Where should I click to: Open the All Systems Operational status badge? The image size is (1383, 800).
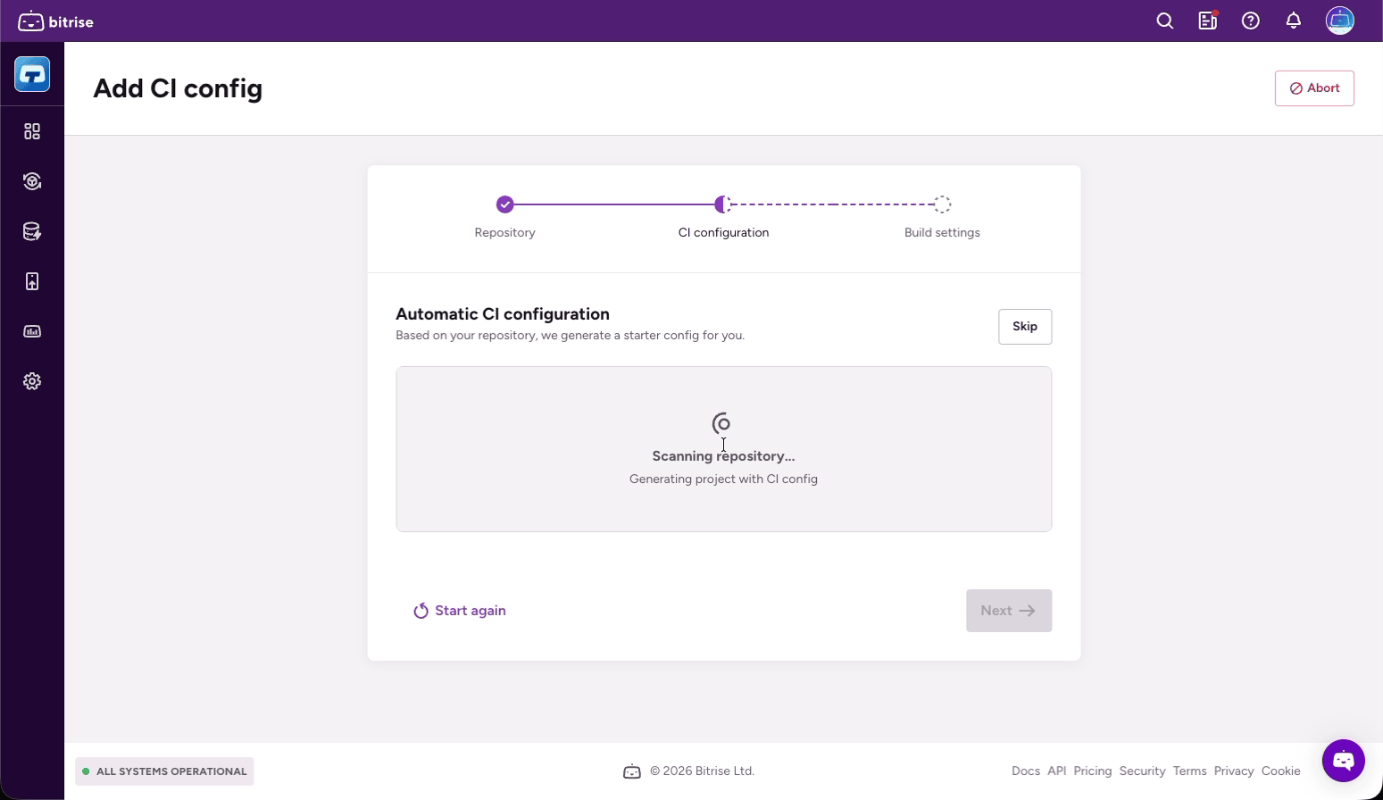[164, 771]
